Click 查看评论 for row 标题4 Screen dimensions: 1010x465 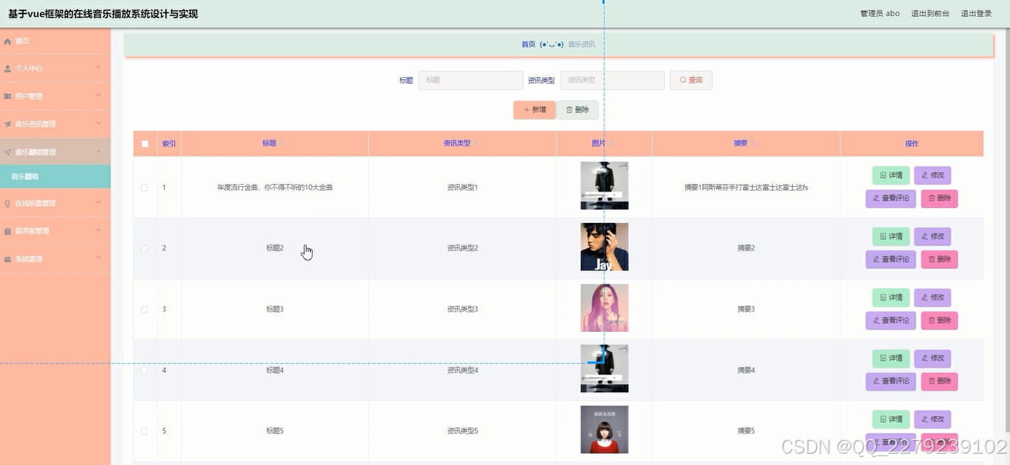pyautogui.click(x=891, y=381)
